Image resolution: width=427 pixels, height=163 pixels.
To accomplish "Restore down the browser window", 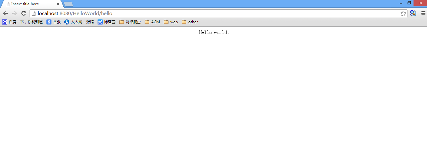I will pos(409,3).
